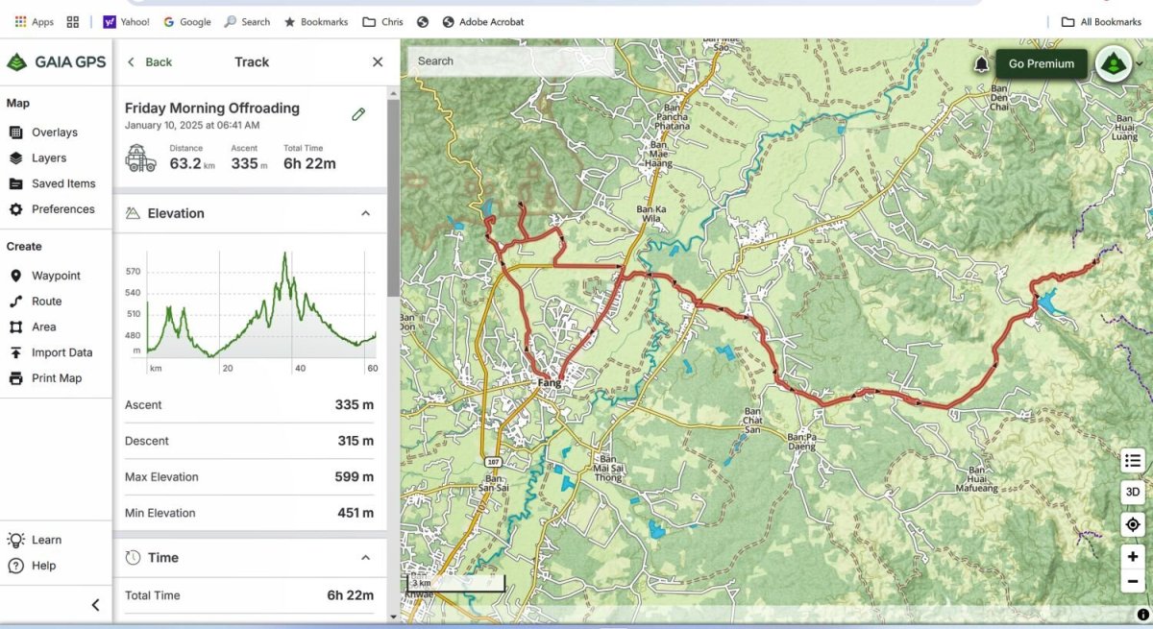This screenshot has width=1153, height=629.
Task: Edit the track name with pencil icon
Action: click(x=358, y=114)
